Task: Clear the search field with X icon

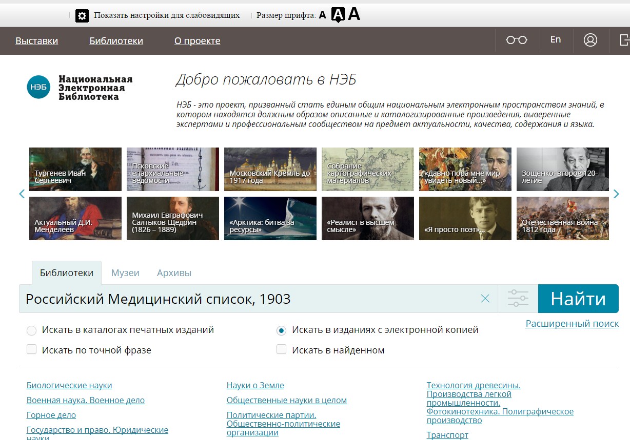Action: [485, 299]
